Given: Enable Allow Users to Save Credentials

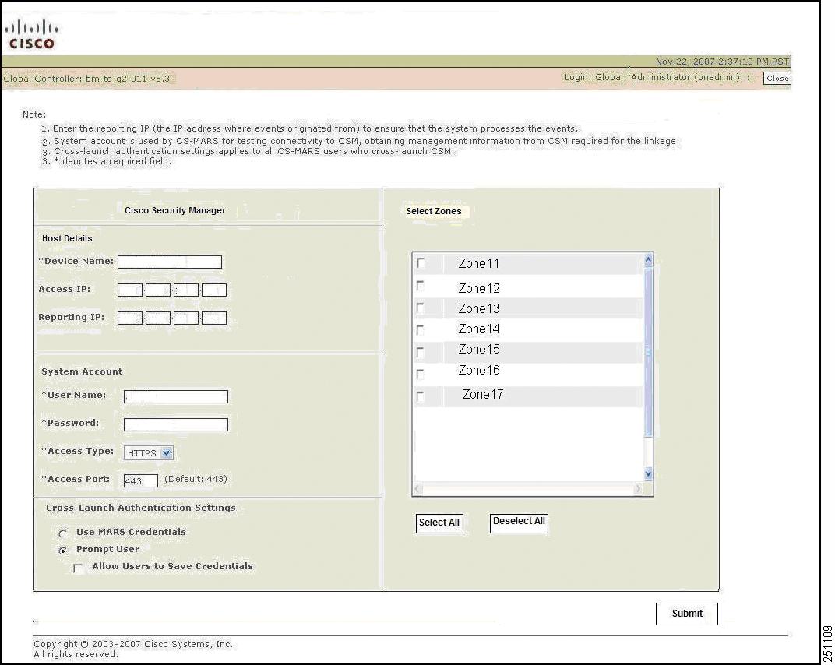Looking at the screenshot, I should click(x=78, y=568).
